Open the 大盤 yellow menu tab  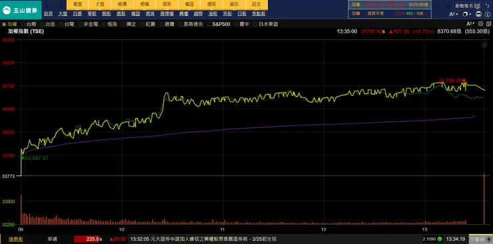pyautogui.click(x=100, y=5)
